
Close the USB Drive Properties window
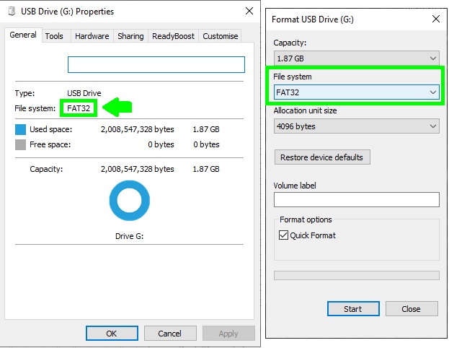(249, 12)
